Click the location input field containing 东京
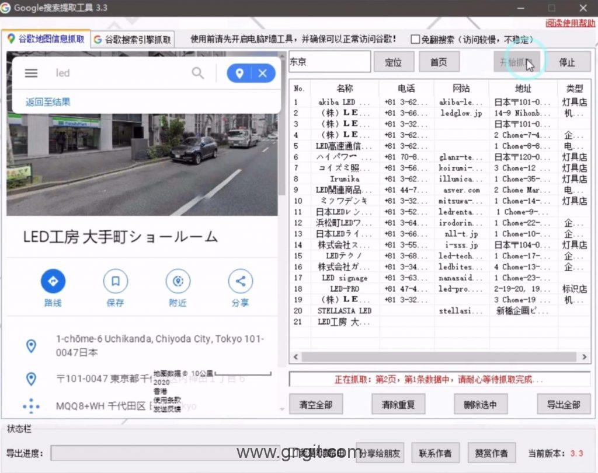The width and height of the screenshot is (598, 473). pos(330,62)
